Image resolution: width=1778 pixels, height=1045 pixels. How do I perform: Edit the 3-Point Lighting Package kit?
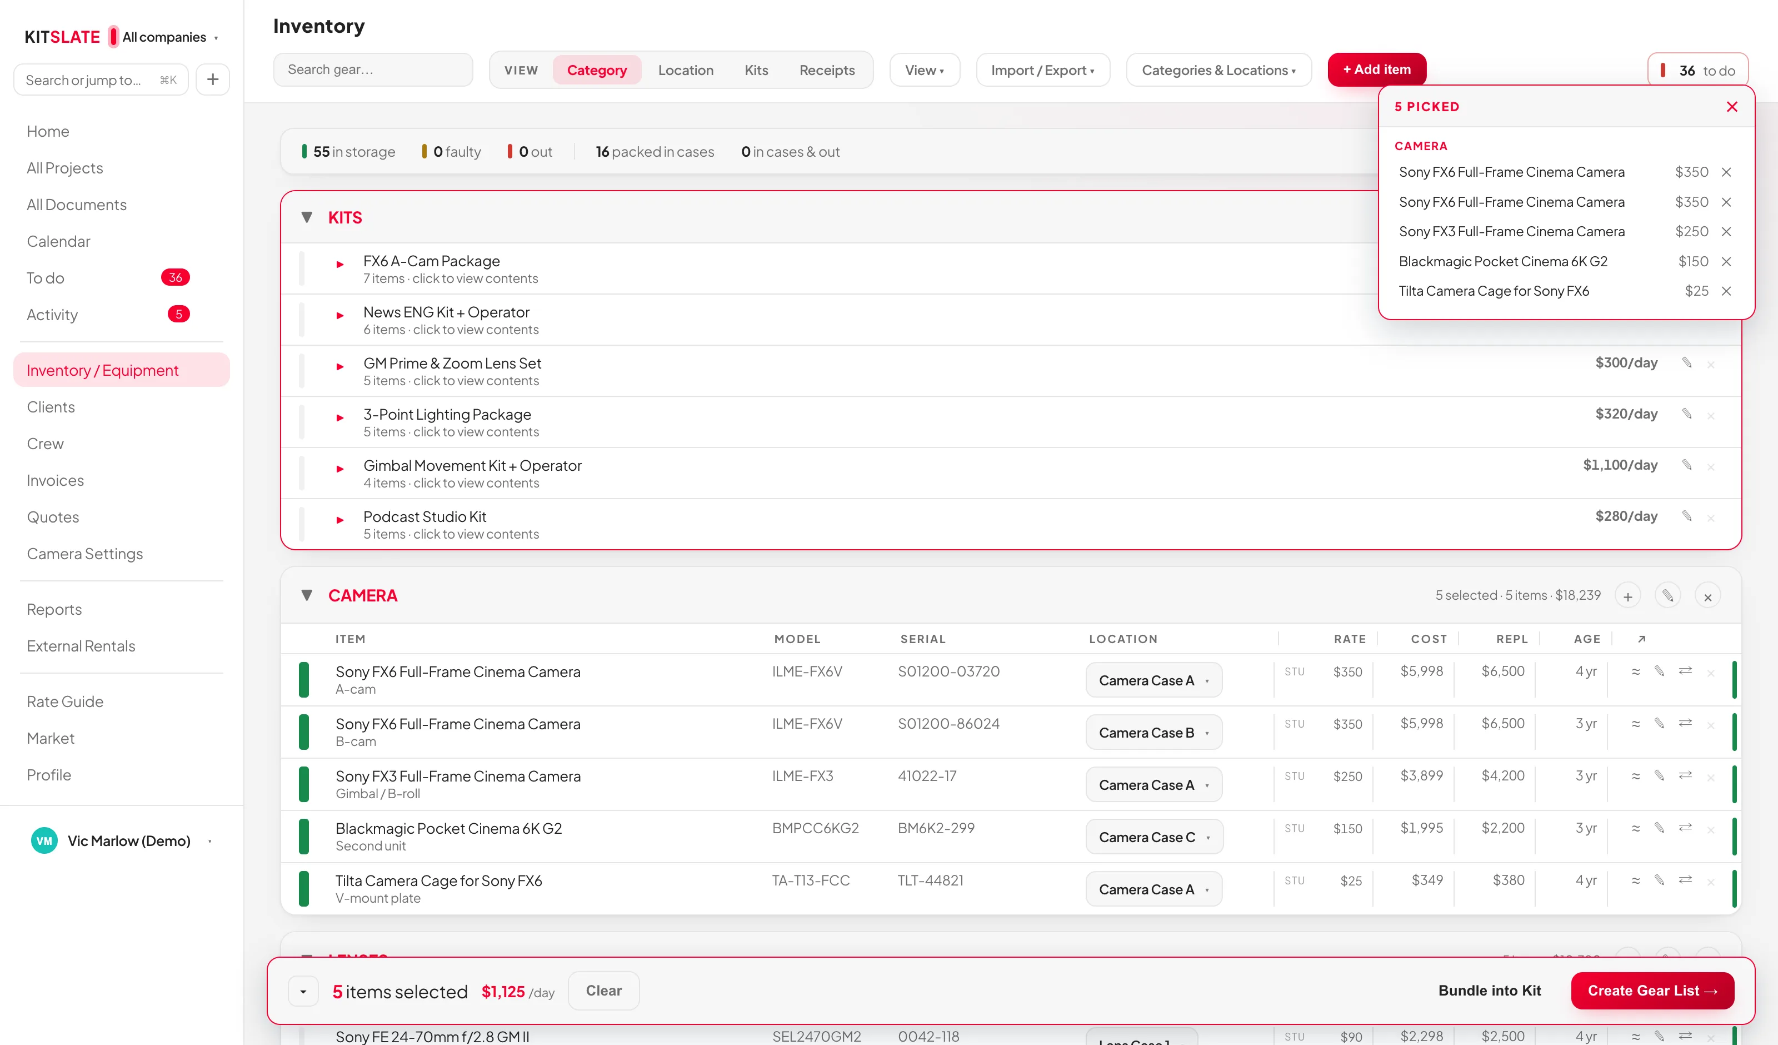(1687, 414)
